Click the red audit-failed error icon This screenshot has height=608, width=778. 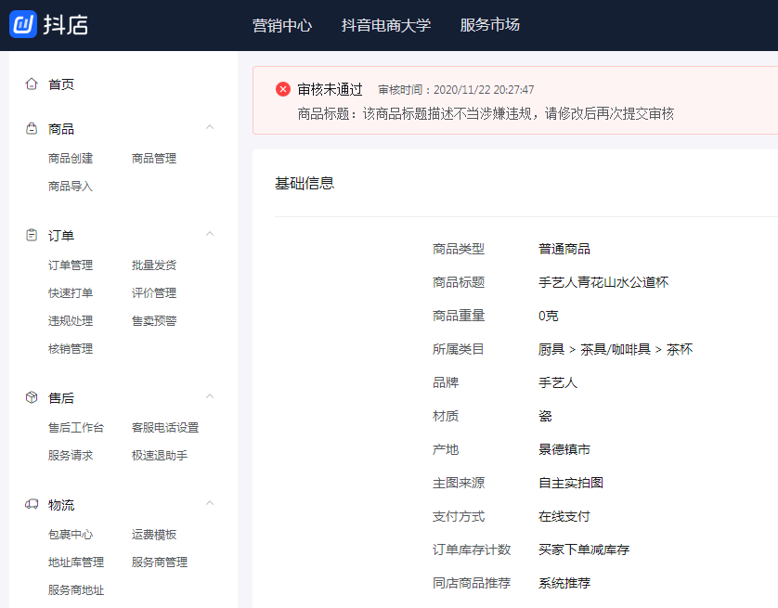point(283,89)
